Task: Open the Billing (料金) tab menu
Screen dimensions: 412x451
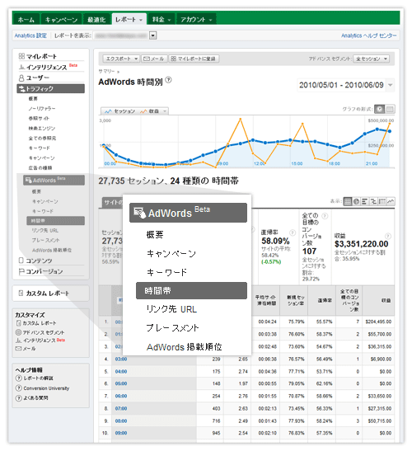Action: pos(162,19)
